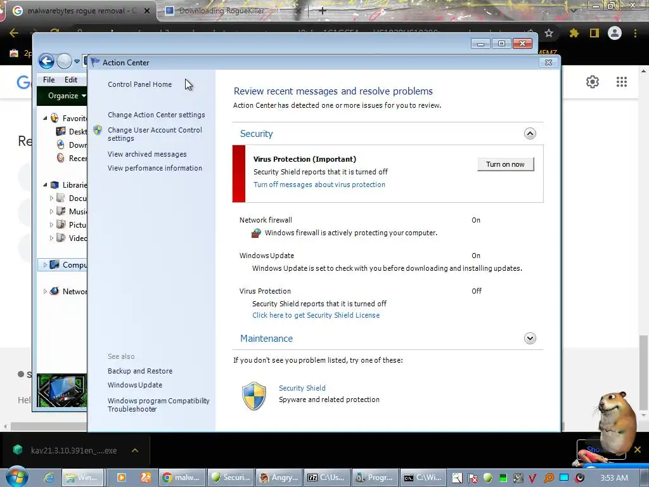The image size is (649, 487).
Task: Open the recent pages dropdown arrow in Explorer
Action: pos(77,62)
